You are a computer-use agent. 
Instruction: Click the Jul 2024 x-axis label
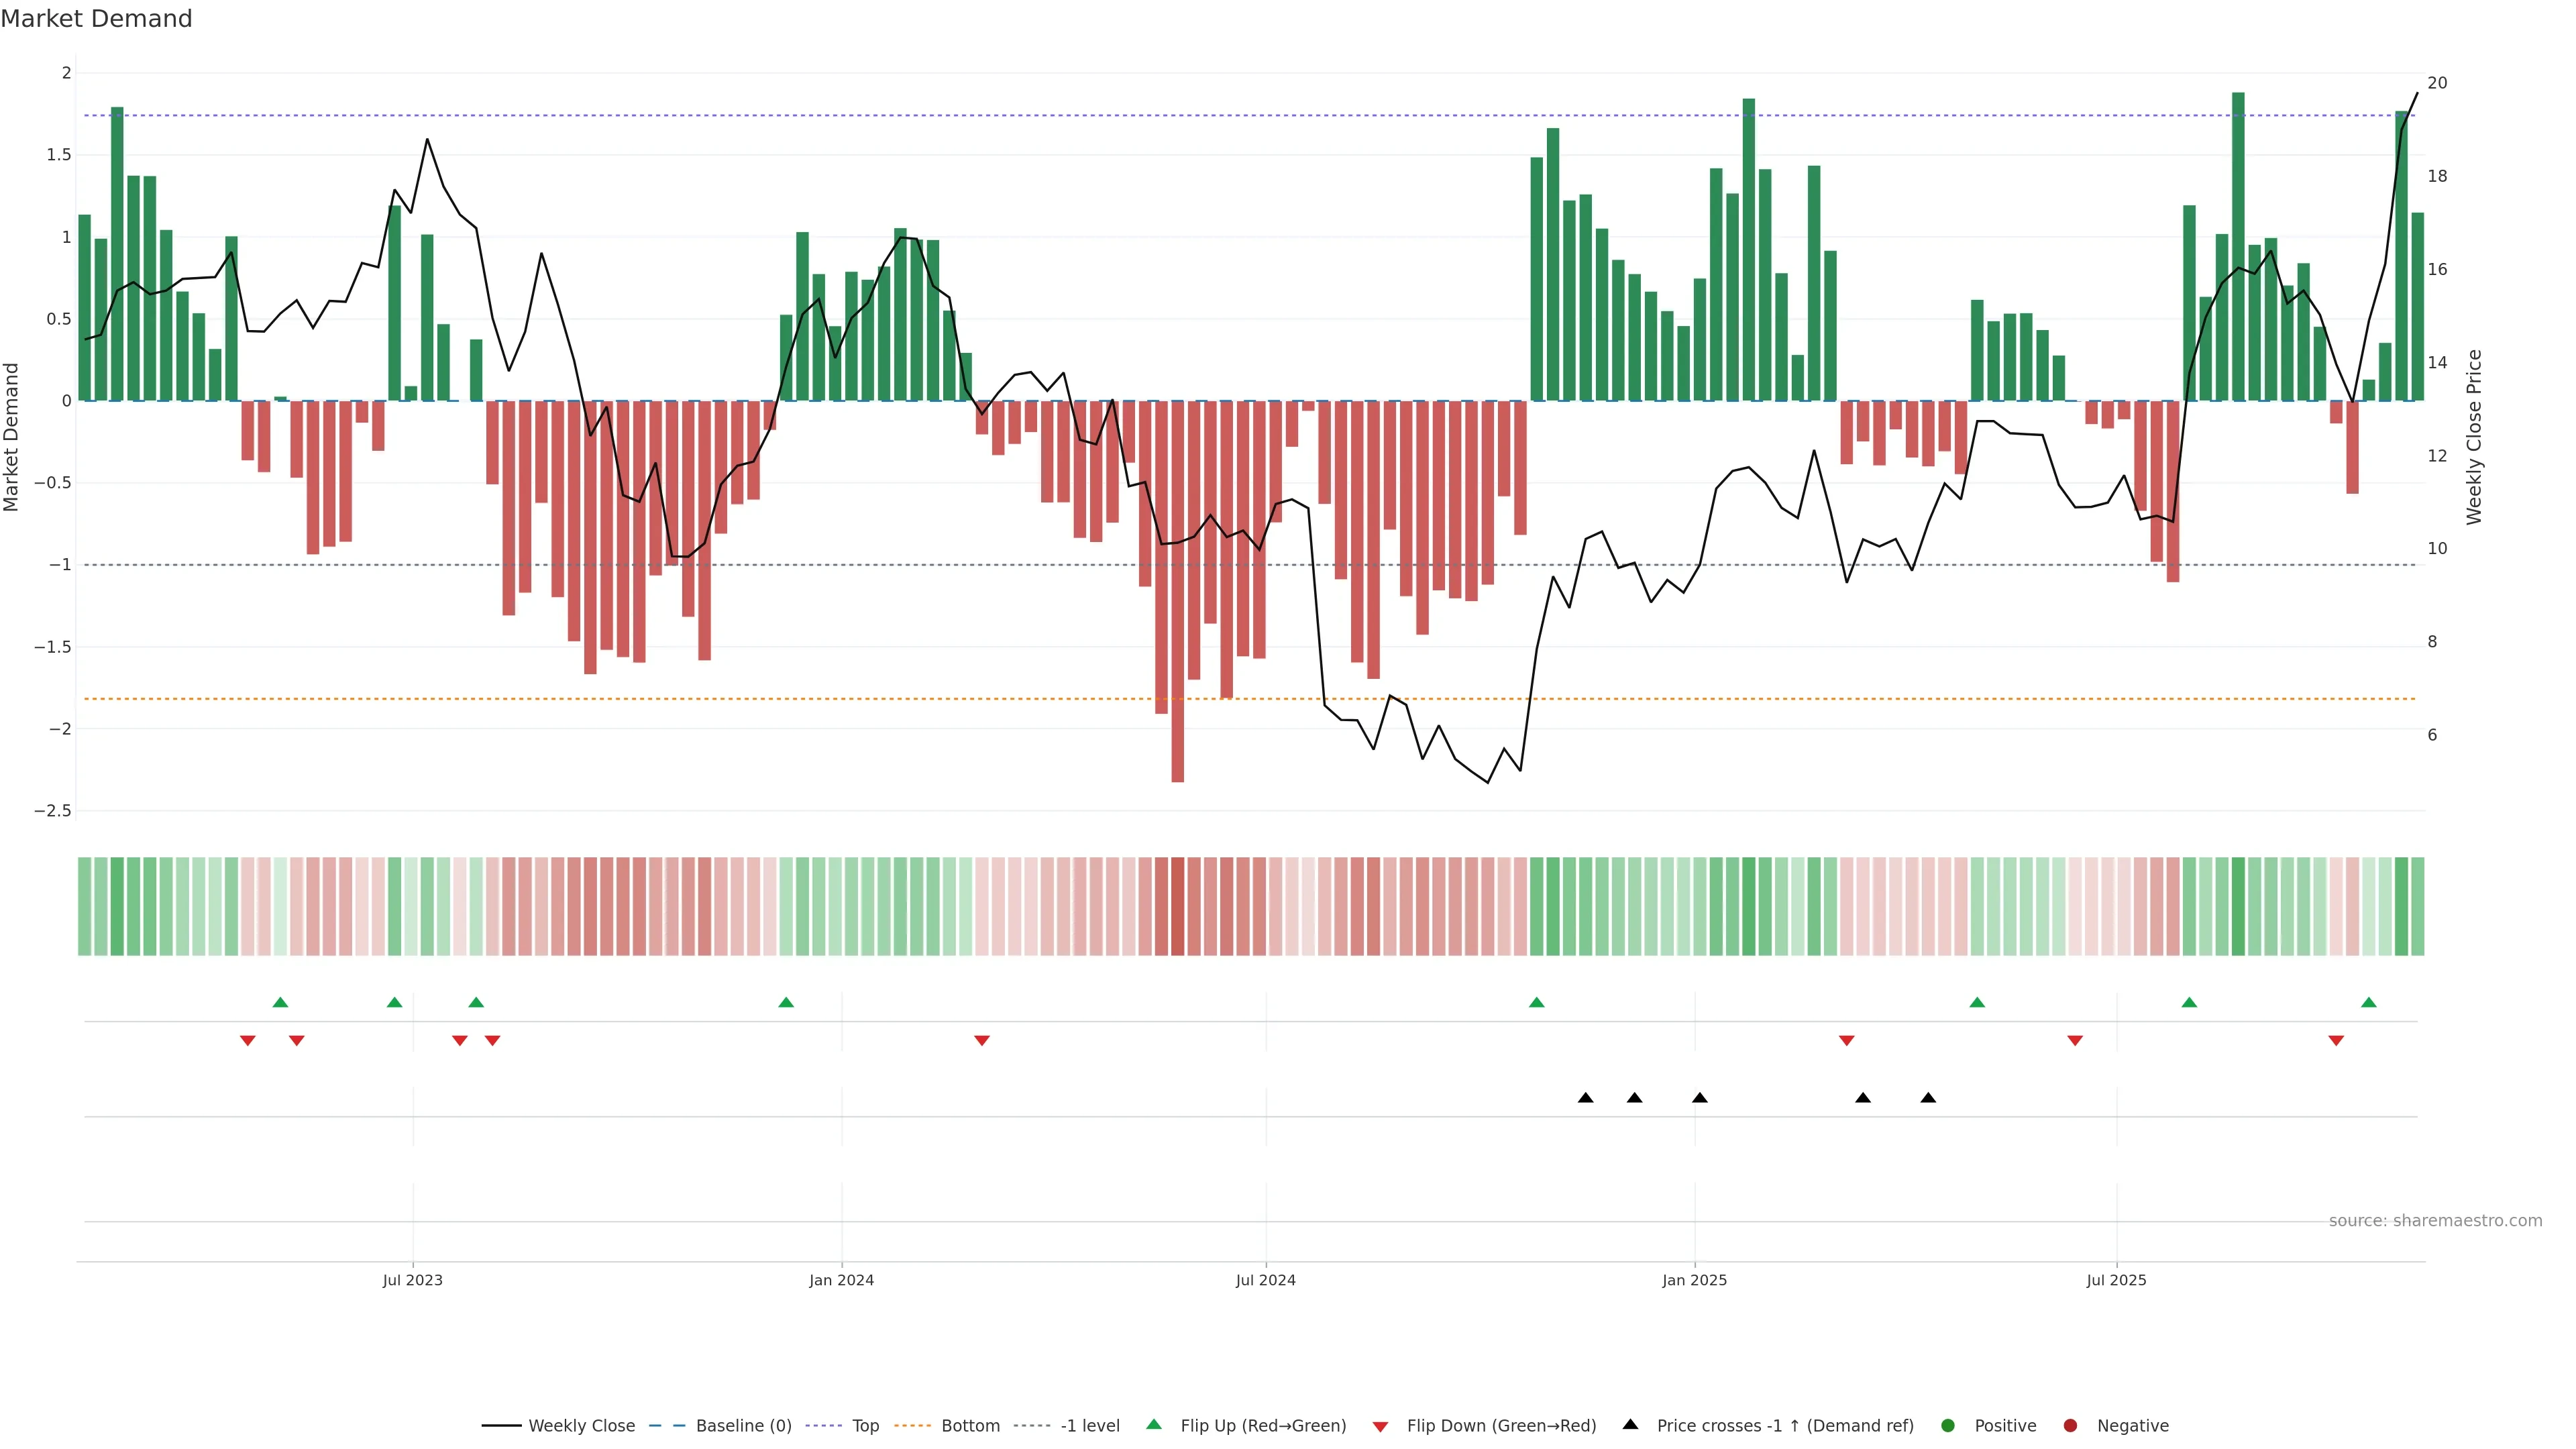point(1265,1280)
